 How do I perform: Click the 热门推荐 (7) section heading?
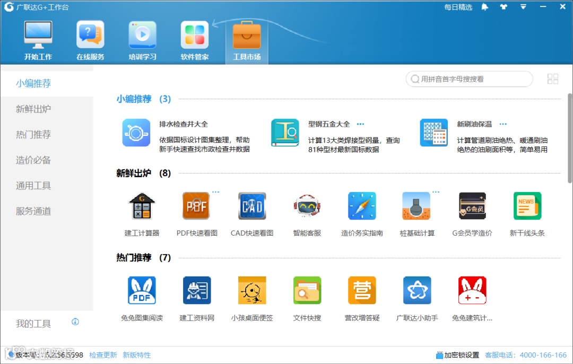tap(144, 257)
